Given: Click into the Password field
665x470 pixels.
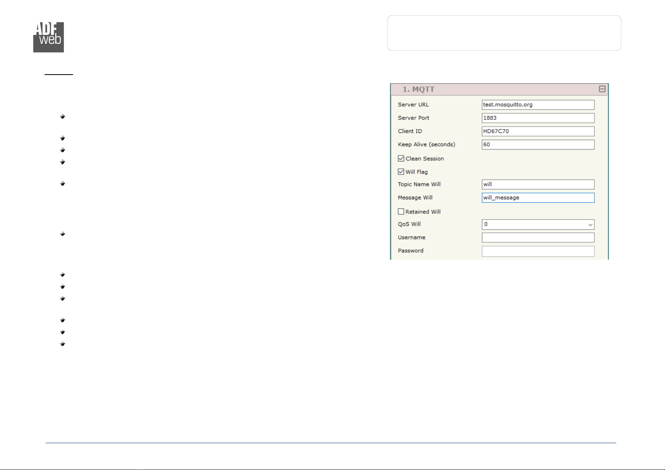Looking at the screenshot, I should (x=538, y=251).
